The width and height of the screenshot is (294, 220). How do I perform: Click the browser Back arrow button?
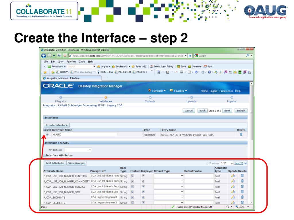[x=44, y=56]
